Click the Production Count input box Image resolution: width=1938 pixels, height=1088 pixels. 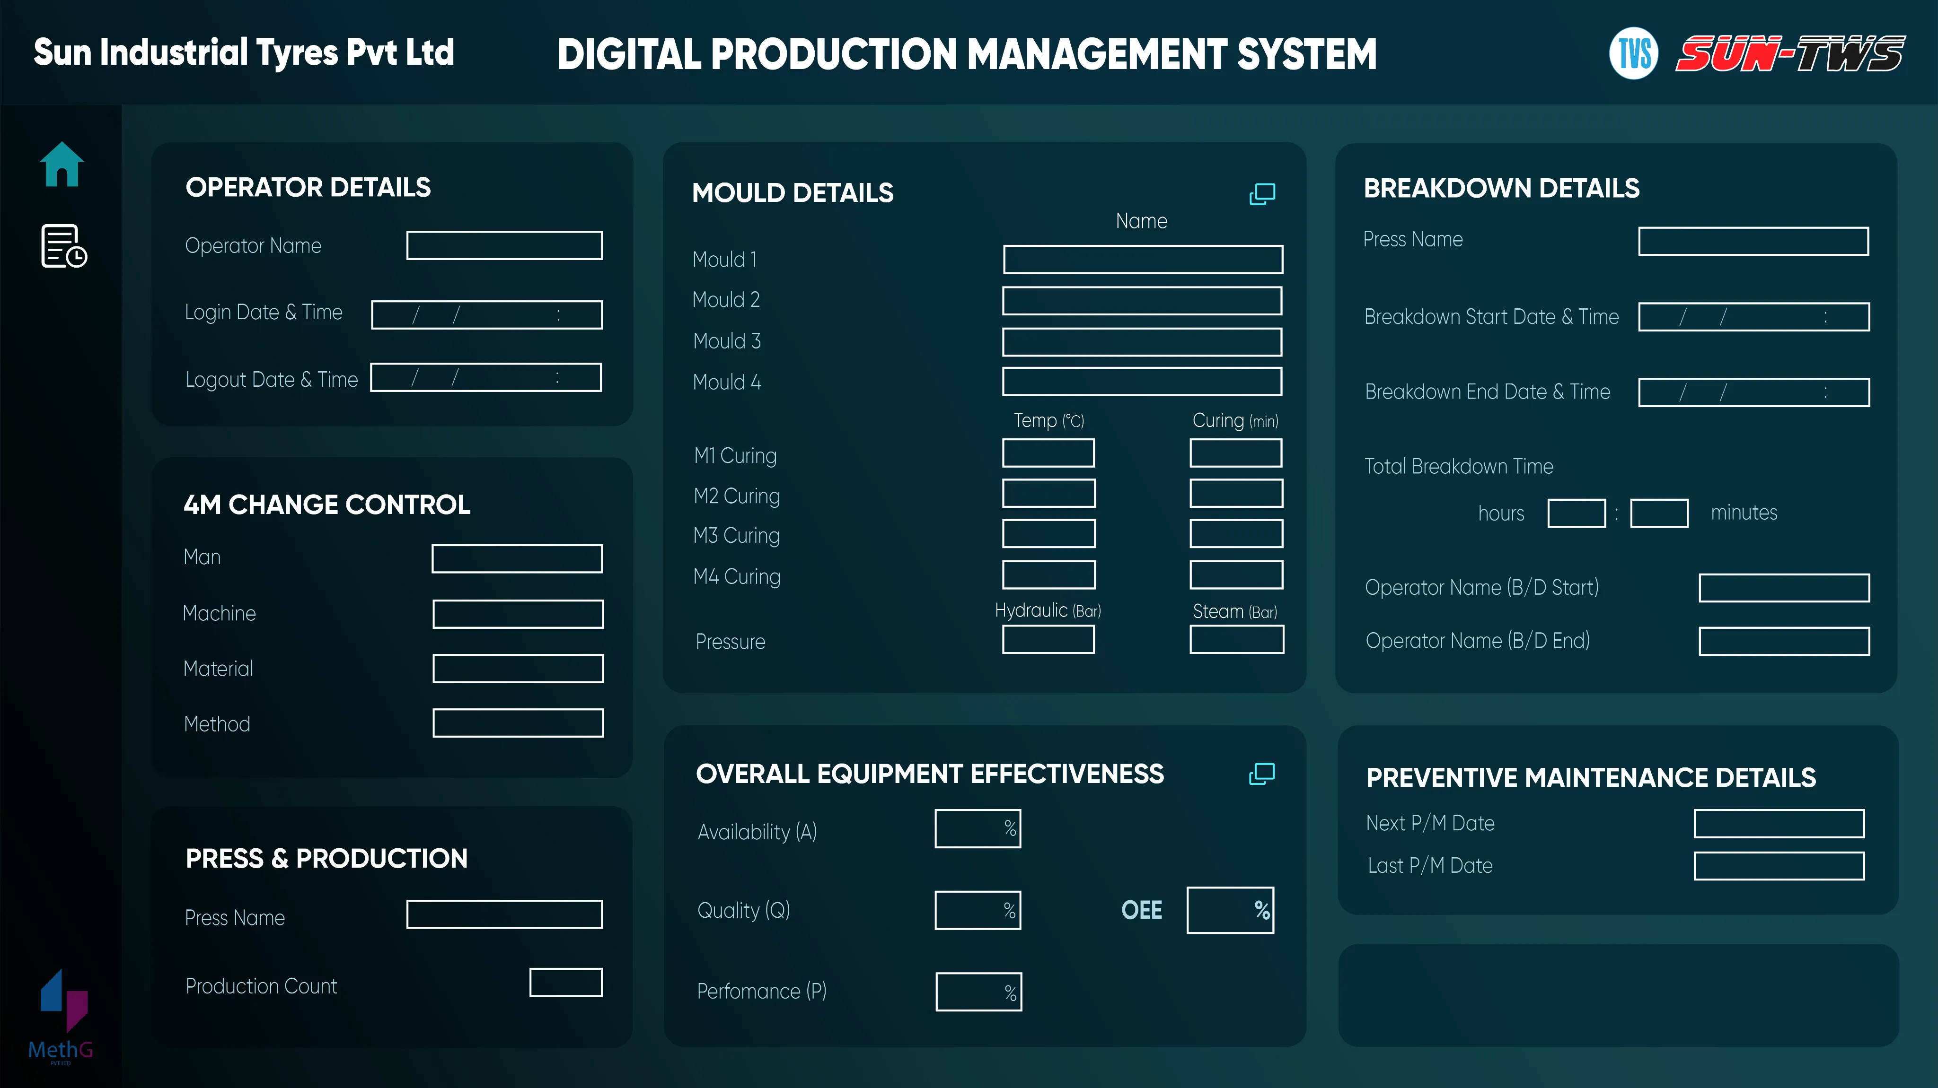pyautogui.click(x=566, y=983)
